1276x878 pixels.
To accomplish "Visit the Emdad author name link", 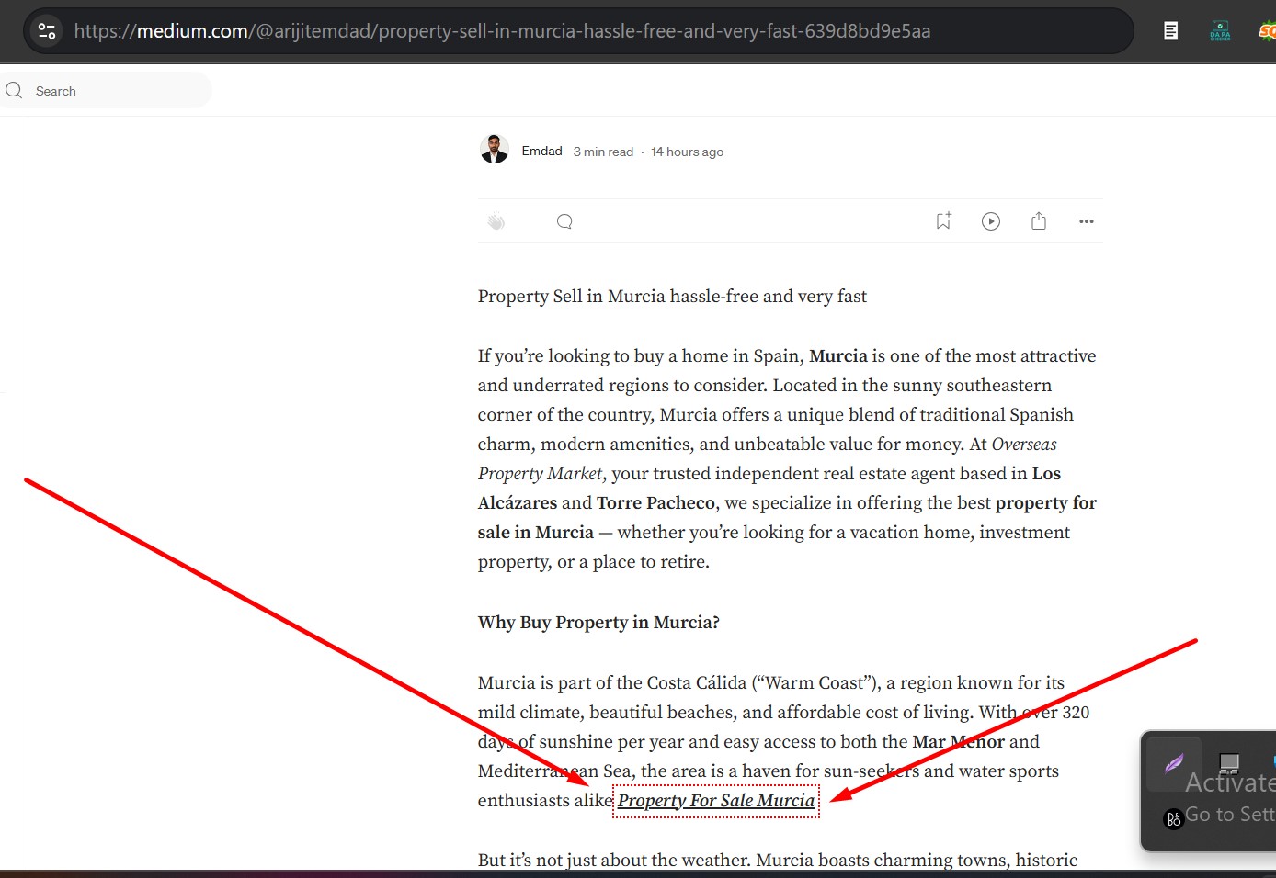I will (x=541, y=151).
